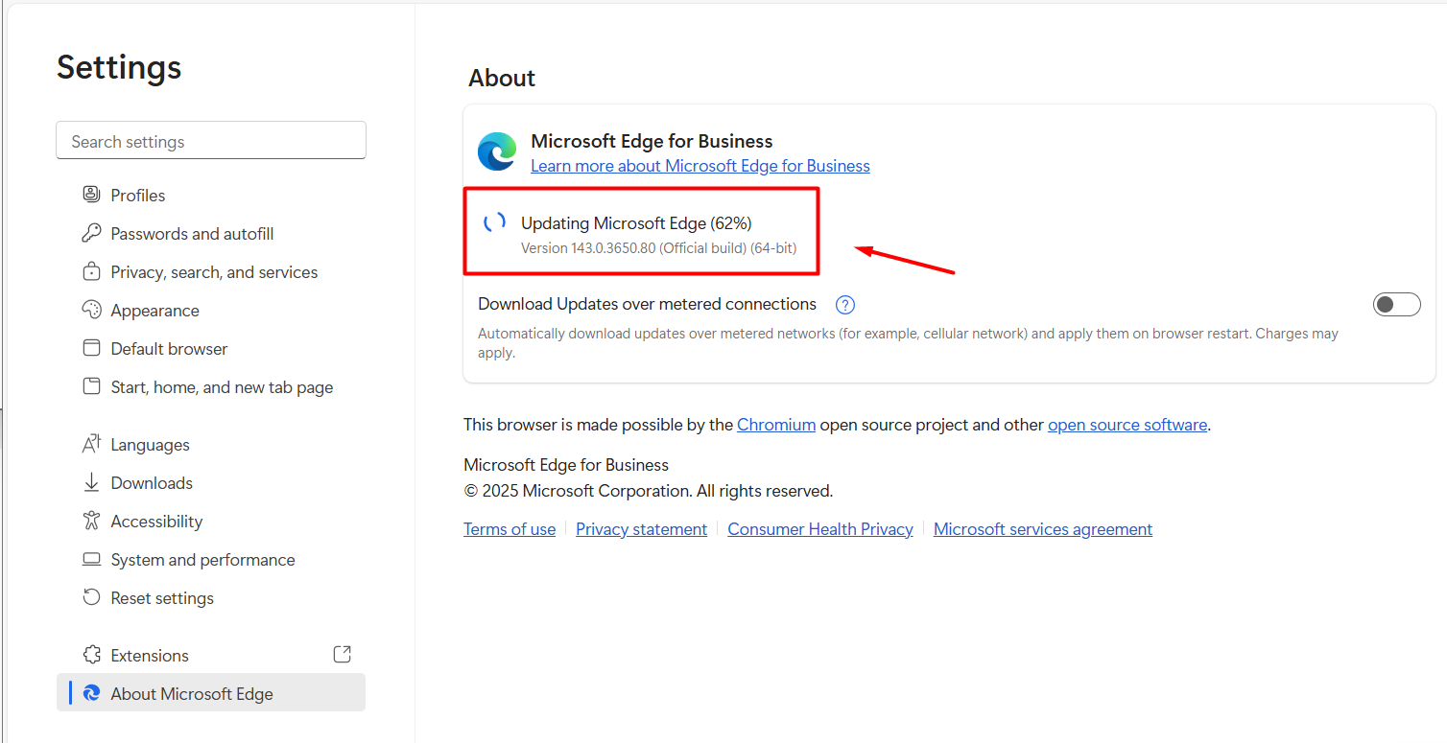Click the Search settings input field
The width and height of the screenshot is (1447, 743).
[211, 141]
